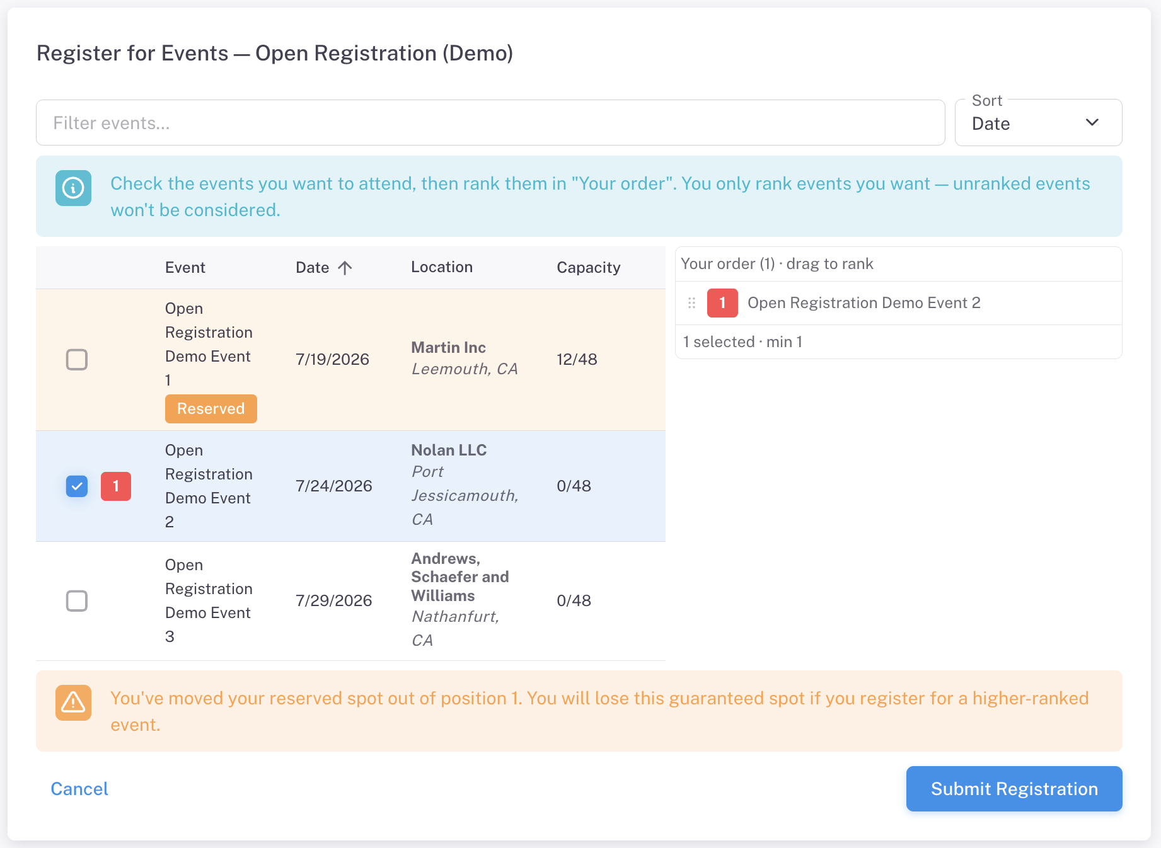
Task: Click the warning triangle icon
Action: click(x=73, y=702)
